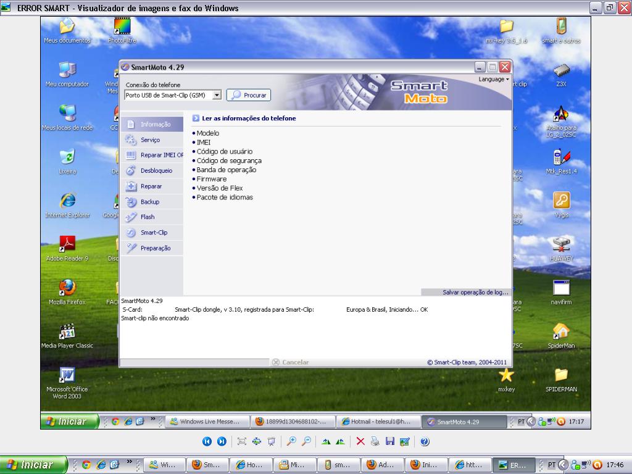The height and width of the screenshot is (474, 632).
Task: Click the Zoom In magnifier in the viewer toolbar
Action: [291, 441]
